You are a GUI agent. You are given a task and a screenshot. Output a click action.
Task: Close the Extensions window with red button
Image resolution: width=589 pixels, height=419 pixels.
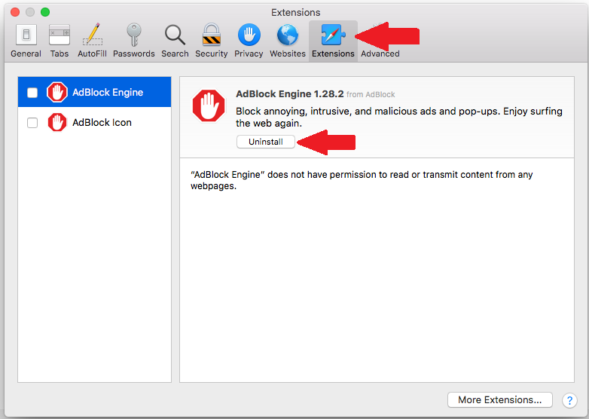tap(15, 12)
